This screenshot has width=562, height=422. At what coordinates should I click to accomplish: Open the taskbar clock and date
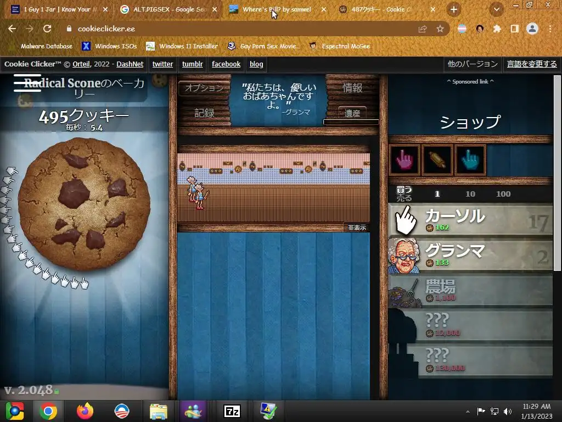[x=537, y=411]
